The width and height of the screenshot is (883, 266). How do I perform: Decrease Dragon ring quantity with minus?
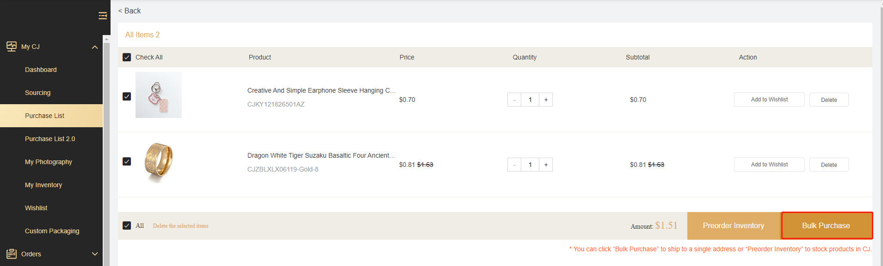[514, 165]
